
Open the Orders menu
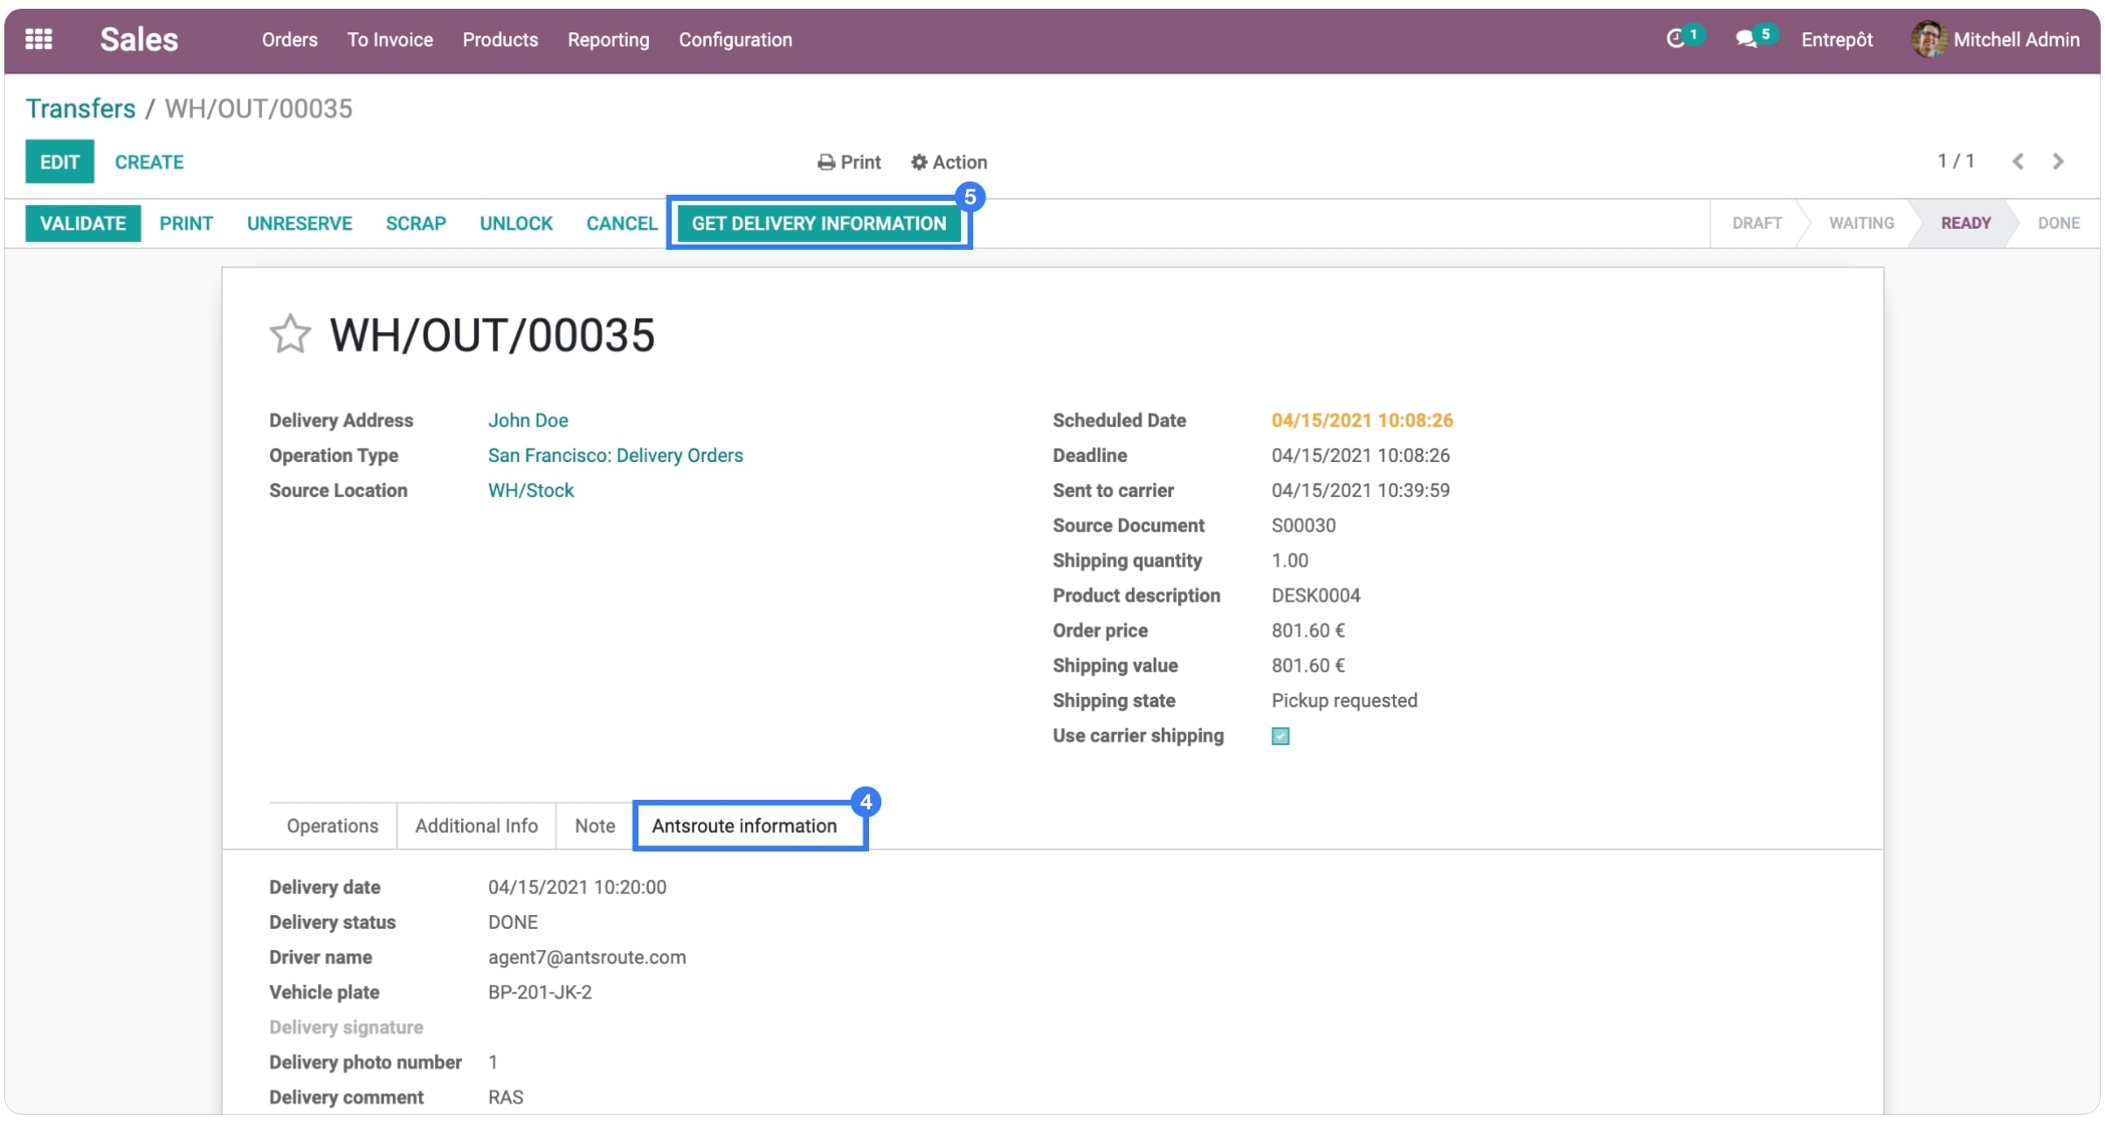(x=290, y=40)
